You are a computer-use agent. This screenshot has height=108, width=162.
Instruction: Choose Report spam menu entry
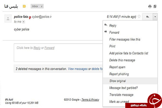pos(130,67)
